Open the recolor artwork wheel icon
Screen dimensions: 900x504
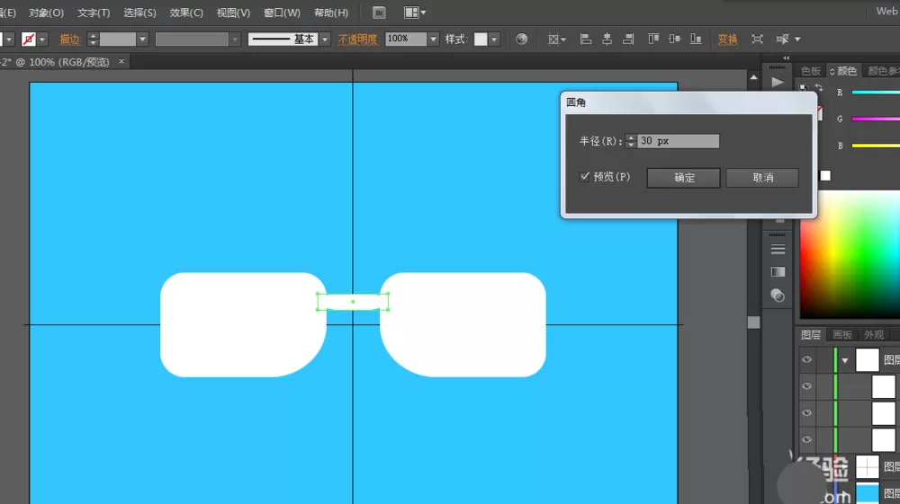click(521, 39)
